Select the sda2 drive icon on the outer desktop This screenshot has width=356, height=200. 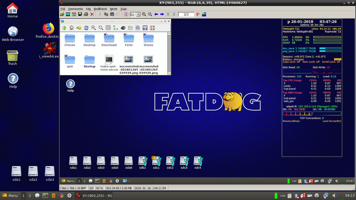click(x=33, y=173)
